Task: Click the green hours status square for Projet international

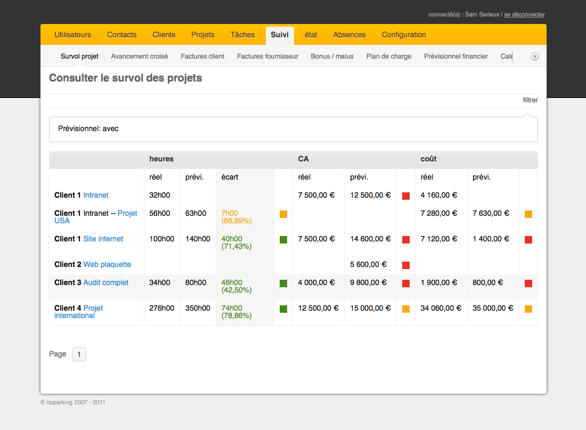Action: click(x=283, y=309)
